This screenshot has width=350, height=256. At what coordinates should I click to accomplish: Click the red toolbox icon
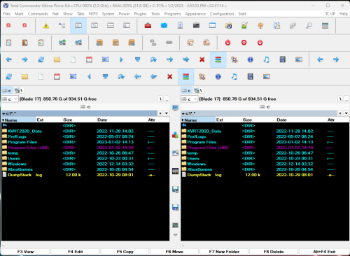tap(148, 25)
